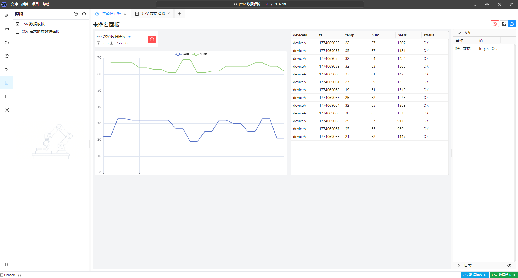Switch to CSV 数据模拟 tab
Screen dimensions: 518x278
(153, 14)
